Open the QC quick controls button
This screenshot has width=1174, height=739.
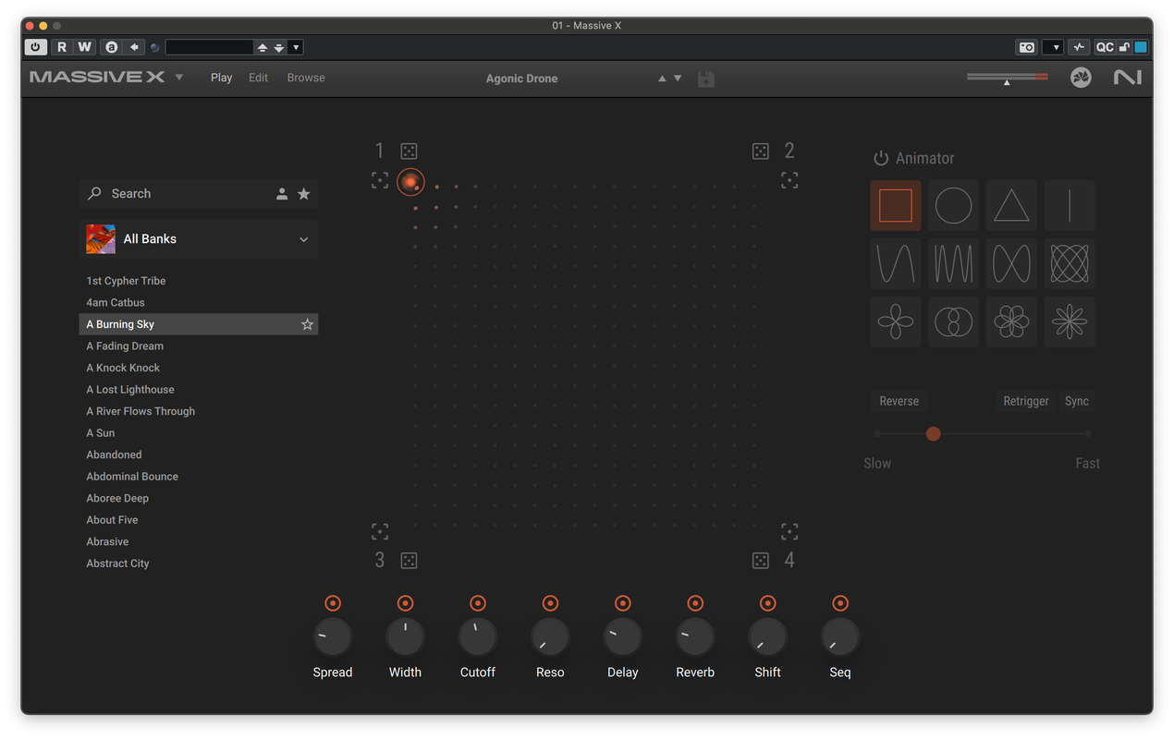1105,47
